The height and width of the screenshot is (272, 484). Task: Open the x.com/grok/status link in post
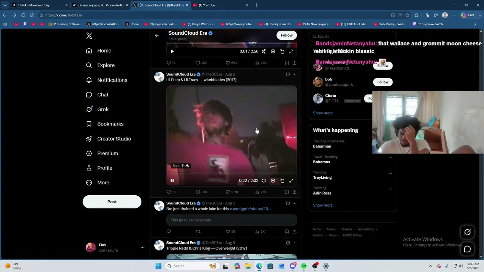tap(250, 209)
